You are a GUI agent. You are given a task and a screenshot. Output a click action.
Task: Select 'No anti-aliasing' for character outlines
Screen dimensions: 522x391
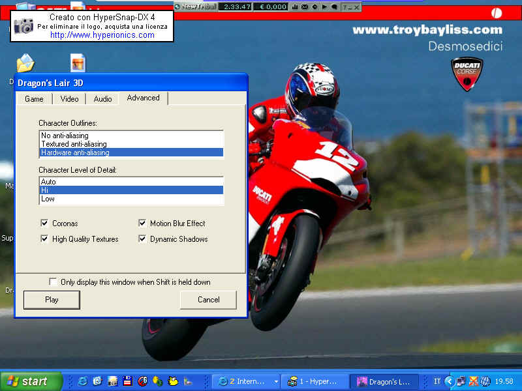(x=131, y=136)
